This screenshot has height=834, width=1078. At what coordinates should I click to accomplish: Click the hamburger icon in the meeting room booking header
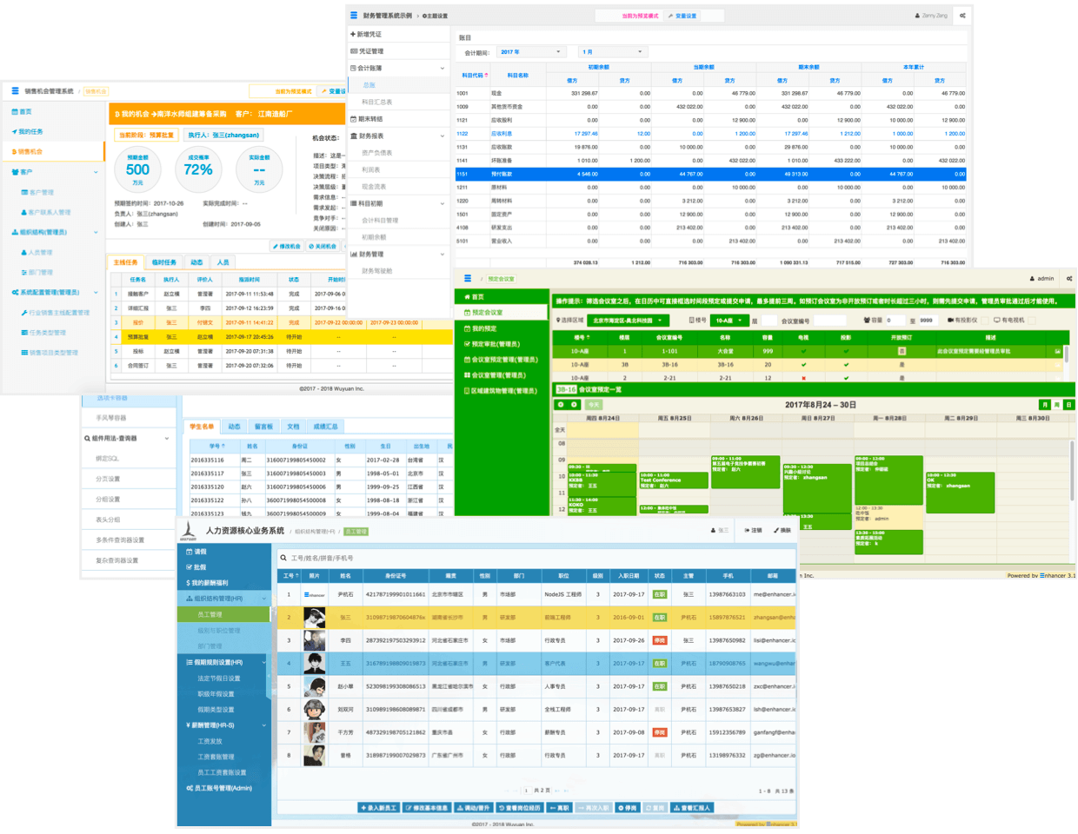point(468,279)
